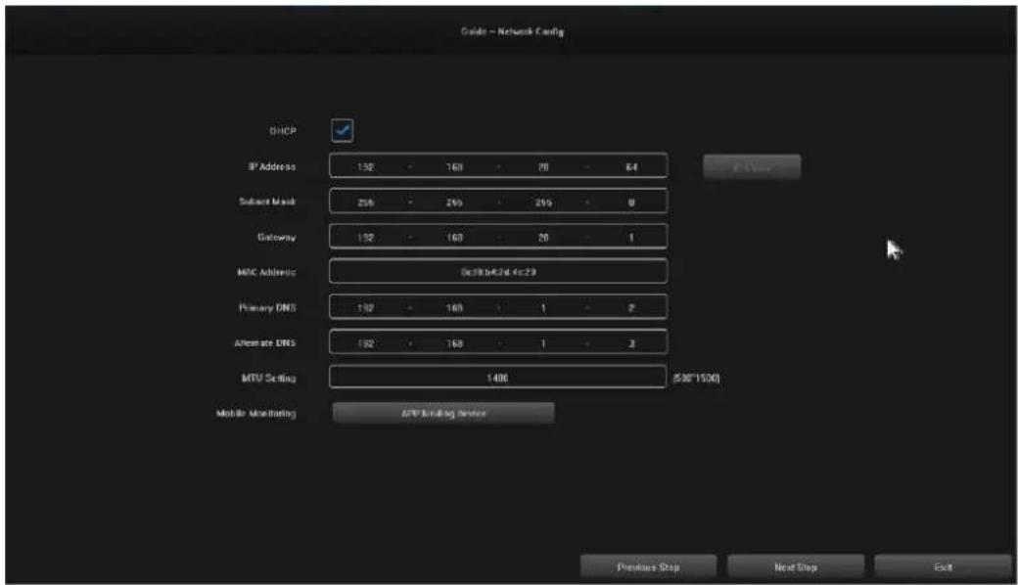The image size is (1018, 585).
Task: Click the DHCP label
Action: click(x=283, y=131)
